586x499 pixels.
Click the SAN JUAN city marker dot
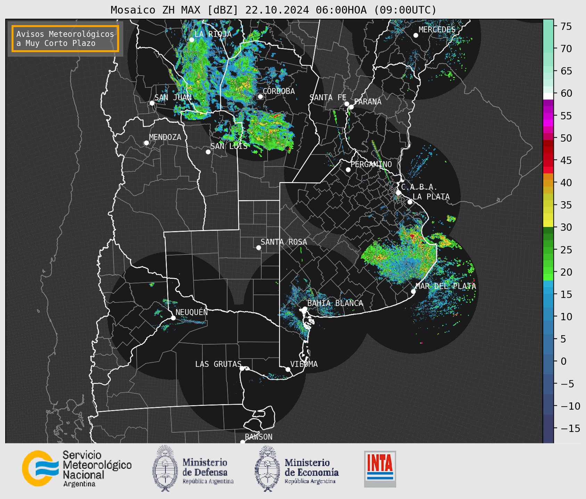(x=152, y=103)
